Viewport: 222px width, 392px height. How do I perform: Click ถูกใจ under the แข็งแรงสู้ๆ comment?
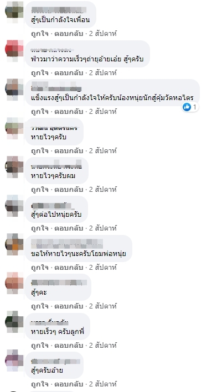click(39, 112)
